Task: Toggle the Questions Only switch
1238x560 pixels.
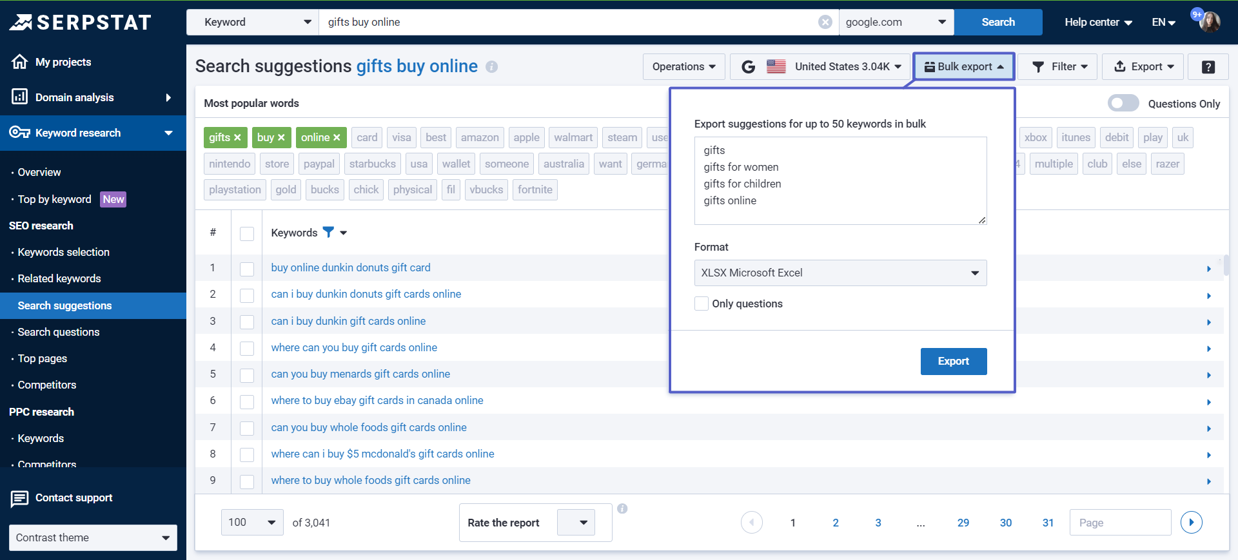Action: click(x=1123, y=103)
